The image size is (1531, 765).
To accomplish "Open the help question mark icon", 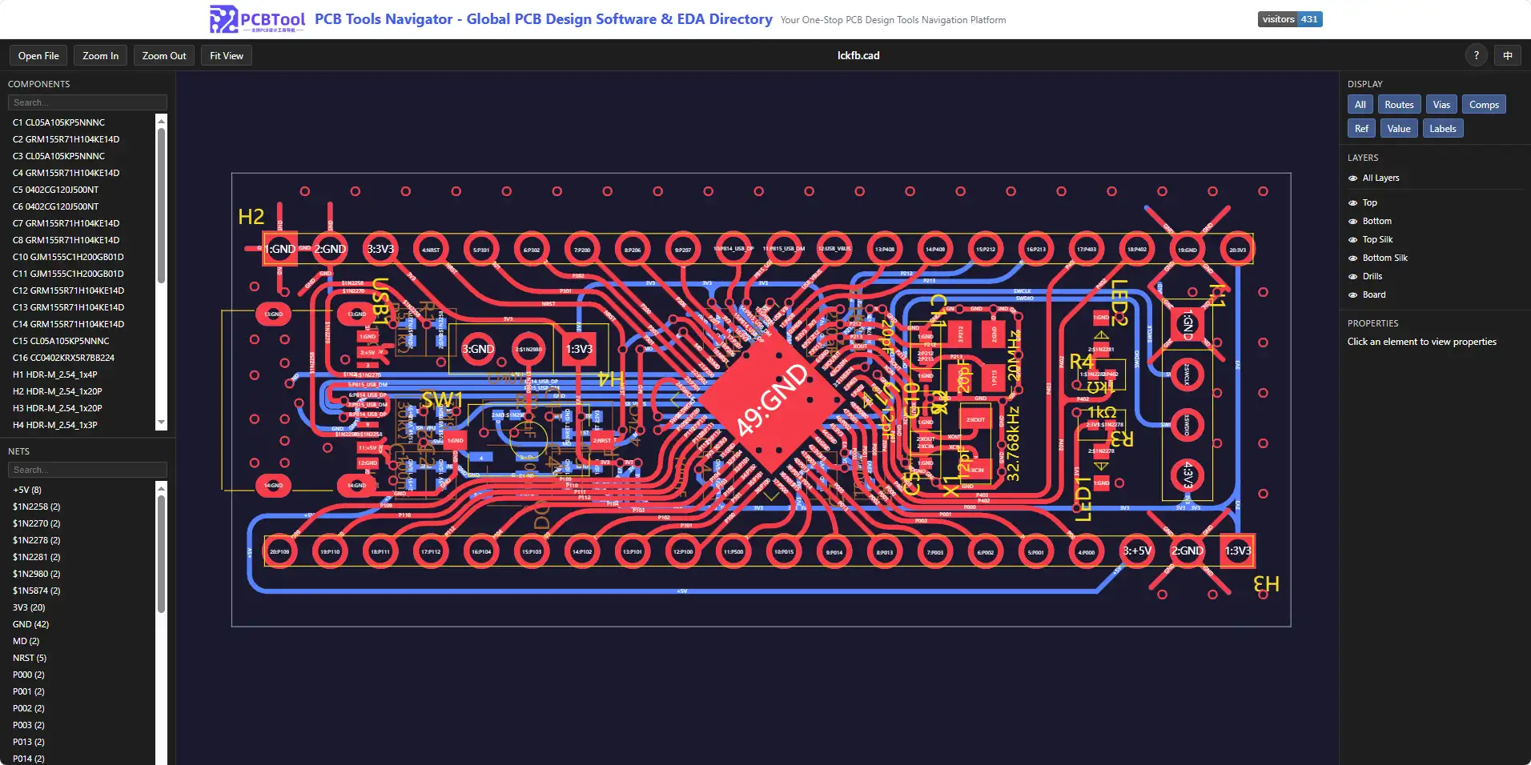I will [1476, 55].
